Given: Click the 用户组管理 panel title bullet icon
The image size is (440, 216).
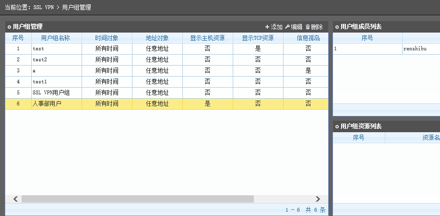Looking at the screenshot, I should click(9, 27).
